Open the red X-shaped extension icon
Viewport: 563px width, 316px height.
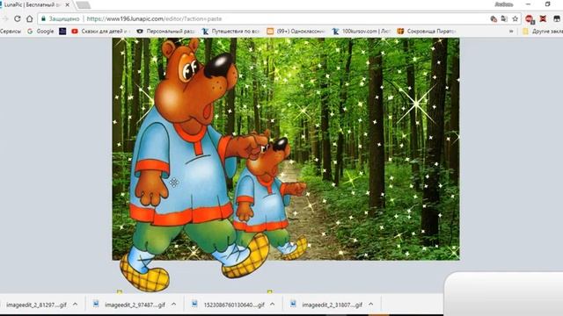pos(543,18)
